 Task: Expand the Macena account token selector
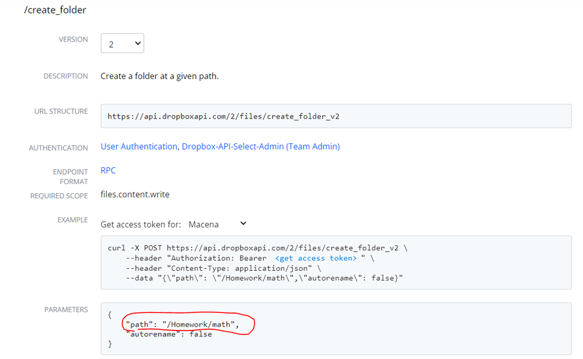pos(217,224)
